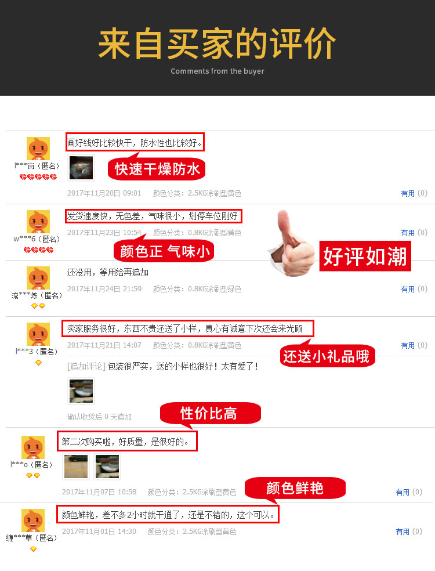Open second photo in second-purchase review
The height and width of the screenshot is (571, 435).
coord(107,467)
